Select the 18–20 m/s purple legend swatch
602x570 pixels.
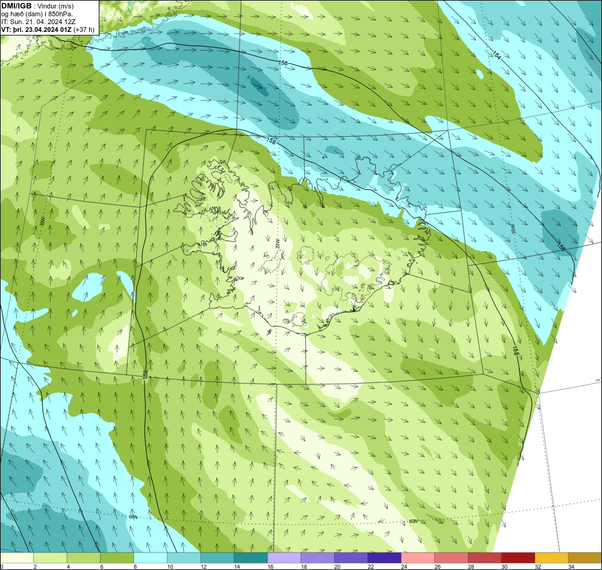[317, 558]
